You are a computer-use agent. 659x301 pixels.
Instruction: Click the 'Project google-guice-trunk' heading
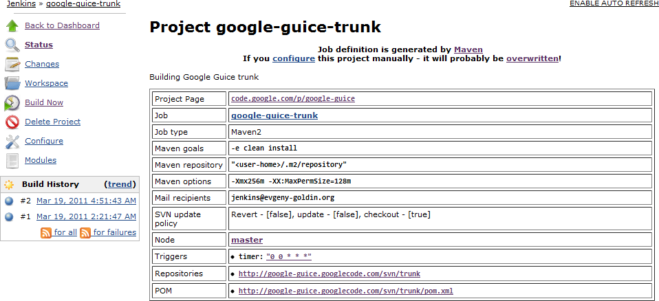click(x=266, y=27)
